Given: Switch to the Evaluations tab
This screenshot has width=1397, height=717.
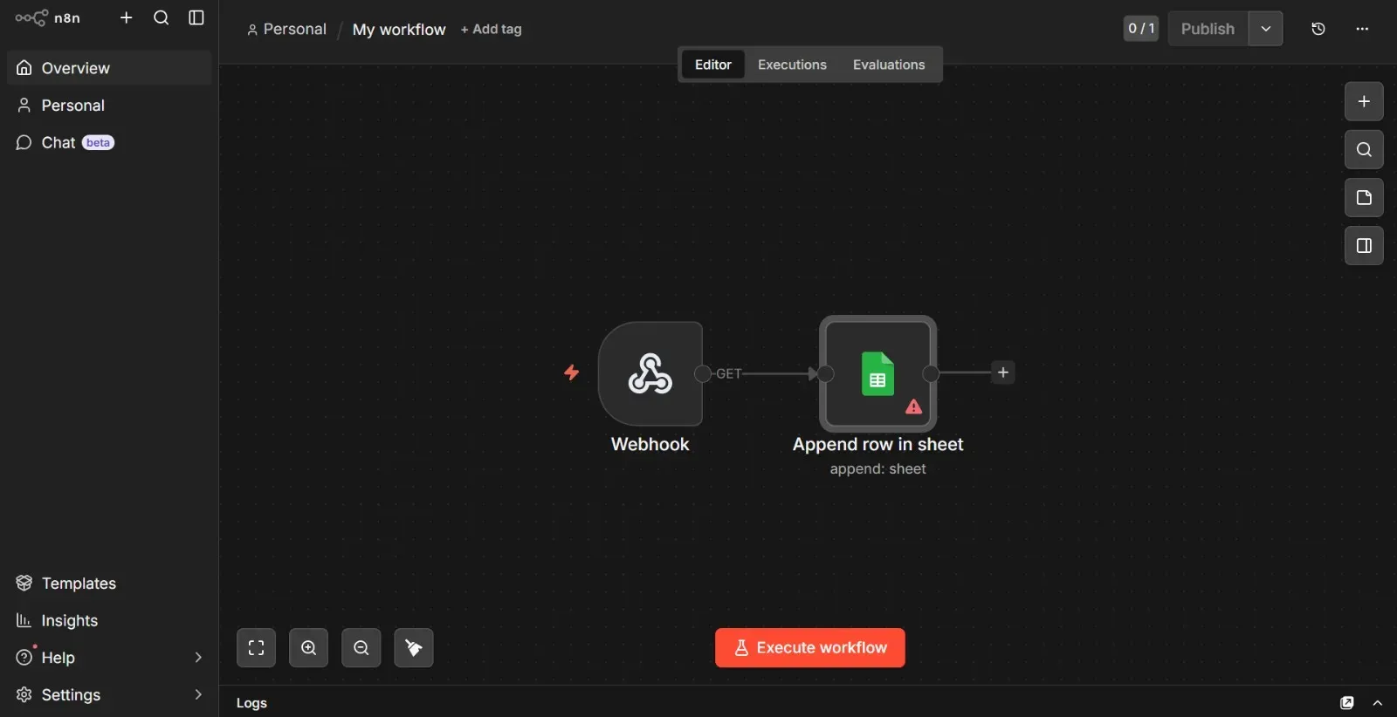Looking at the screenshot, I should [888, 65].
